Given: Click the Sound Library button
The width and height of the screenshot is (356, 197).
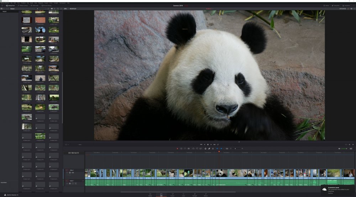Looking at the screenshot, I should [x=47, y=5].
